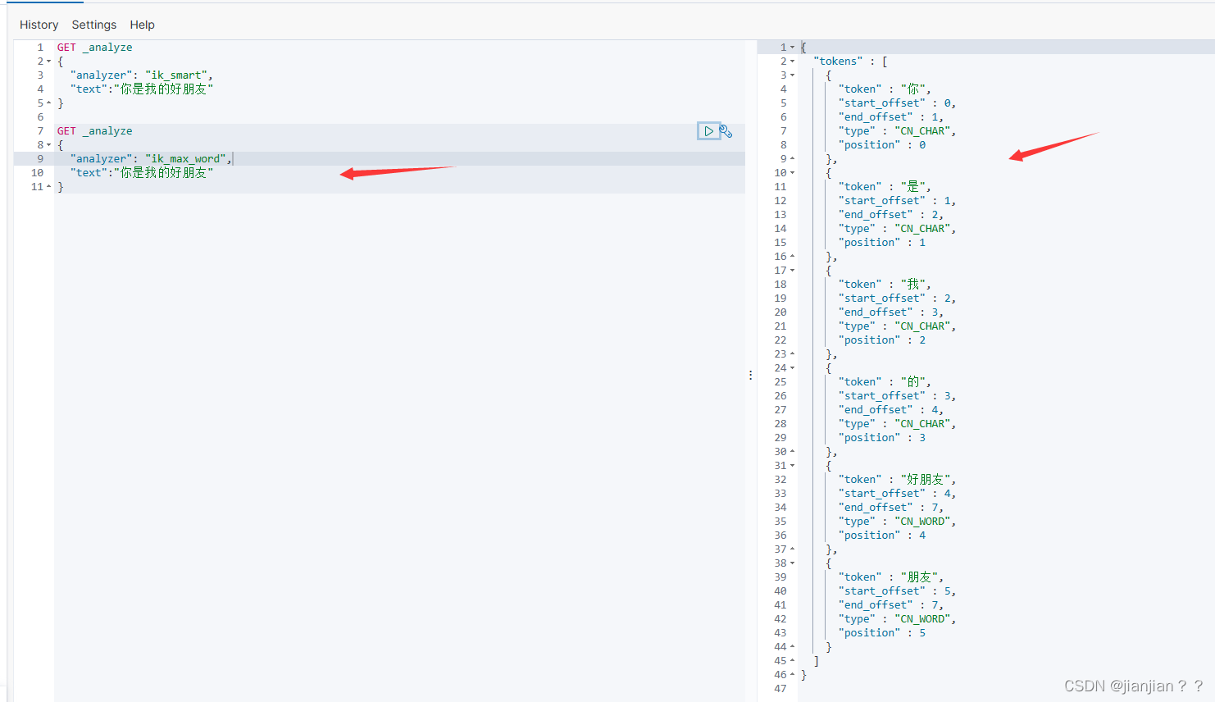Open the Help menu
This screenshot has height=702, width=1215.
142,25
